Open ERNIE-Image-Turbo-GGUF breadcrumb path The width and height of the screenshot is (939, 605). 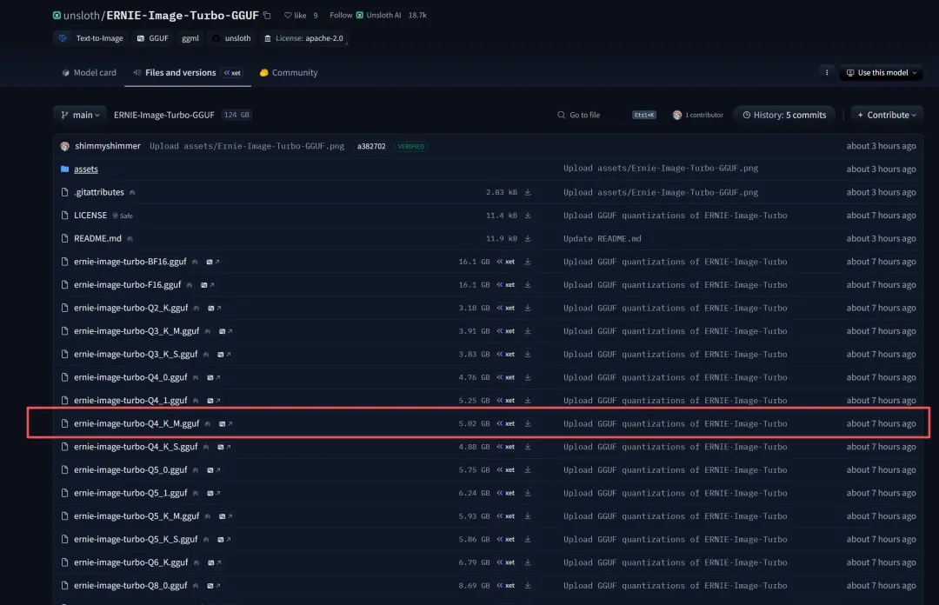[164, 115]
